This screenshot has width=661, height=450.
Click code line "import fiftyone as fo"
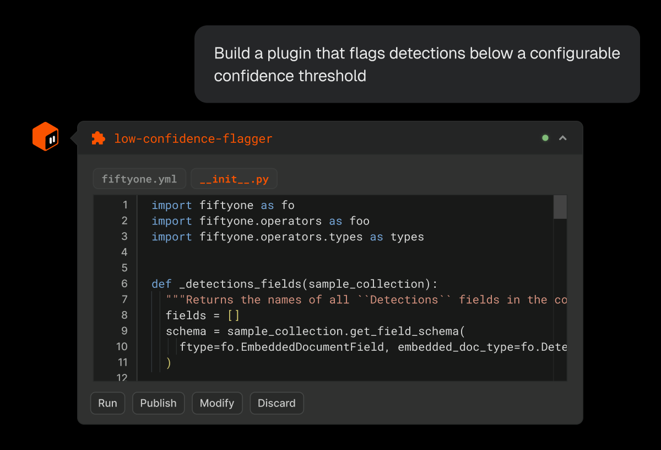click(x=223, y=205)
